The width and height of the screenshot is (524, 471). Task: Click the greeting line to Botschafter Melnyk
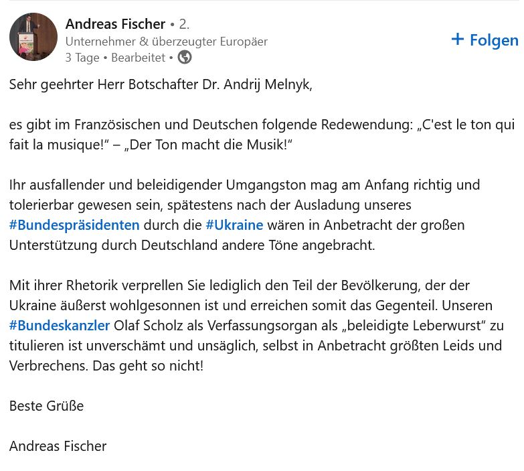[161, 84]
